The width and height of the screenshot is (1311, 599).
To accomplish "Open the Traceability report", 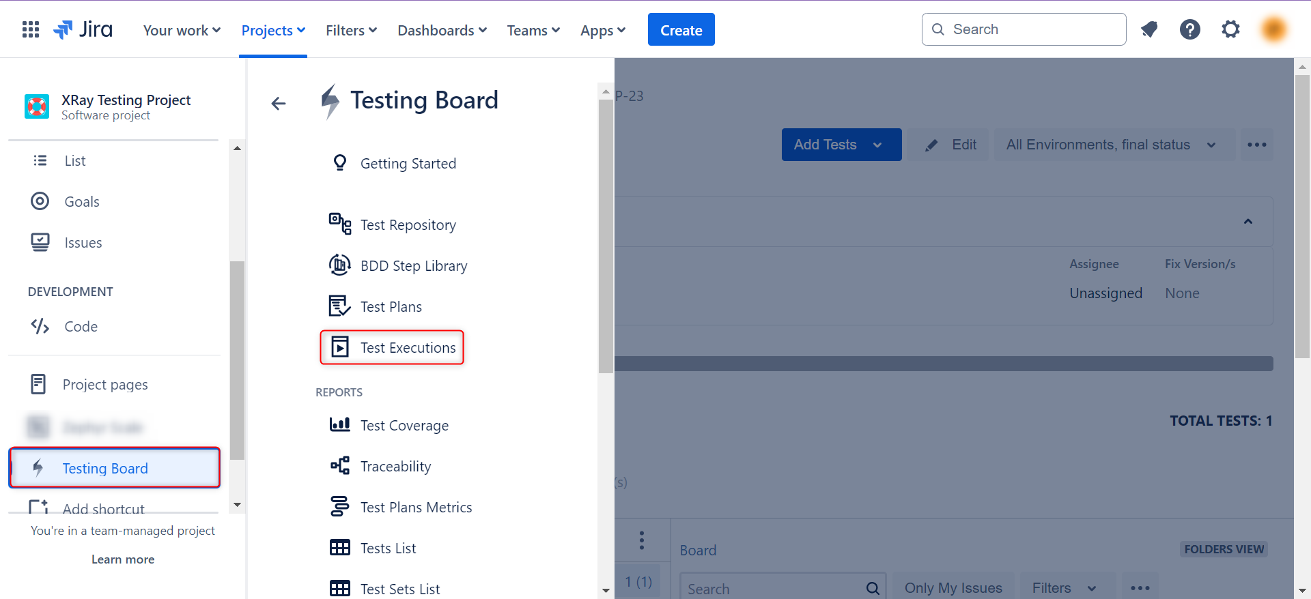I will click(395, 467).
